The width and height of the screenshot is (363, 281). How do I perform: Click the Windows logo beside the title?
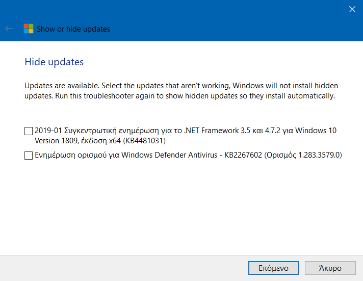pyautogui.click(x=29, y=29)
